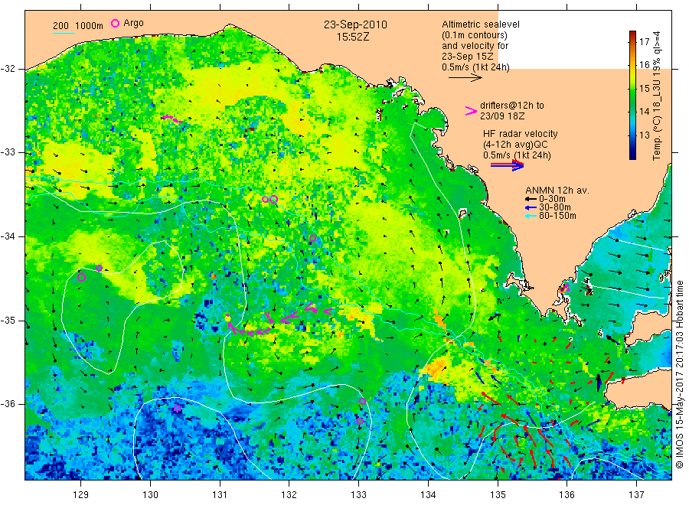
Task: Select the large Argo circle at 129°E, 34.5°S
Action: click(x=81, y=277)
